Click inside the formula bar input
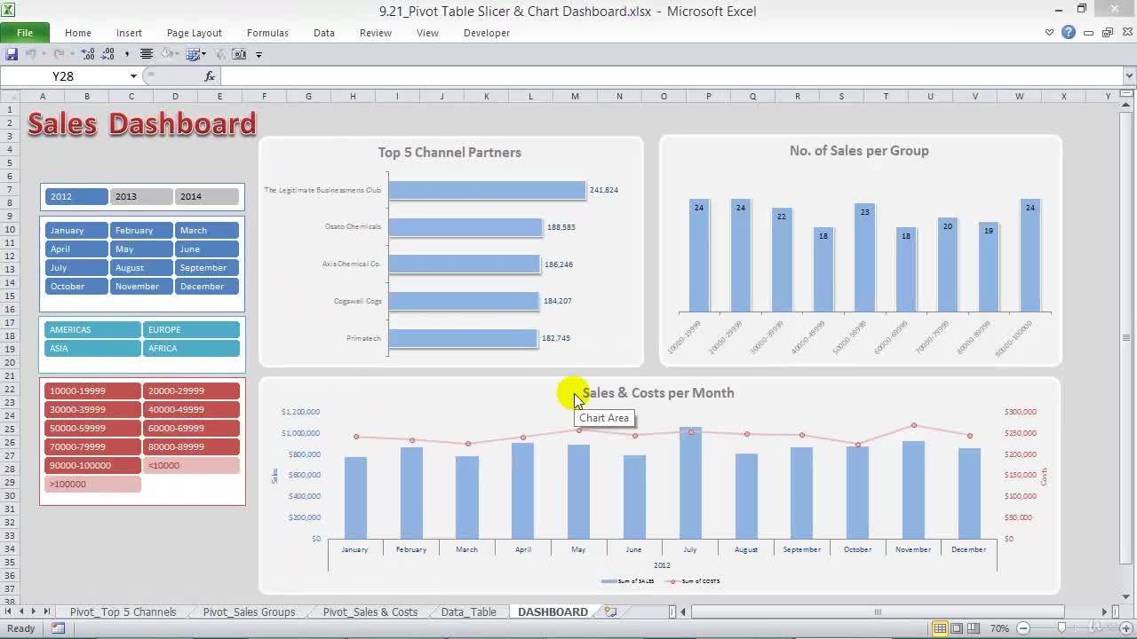The height and width of the screenshot is (639, 1137). tap(671, 76)
